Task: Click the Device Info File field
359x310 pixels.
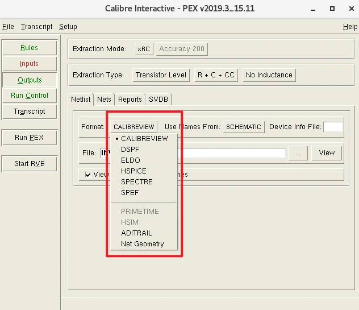Action: click(333, 127)
